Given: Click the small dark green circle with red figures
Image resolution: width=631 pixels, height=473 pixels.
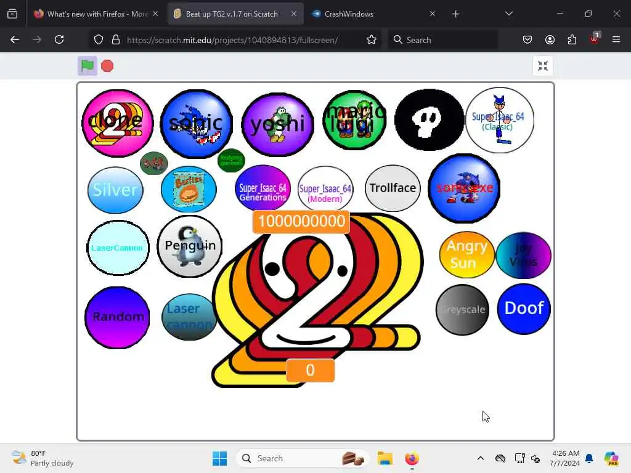Looking at the screenshot, I should click(153, 163).
